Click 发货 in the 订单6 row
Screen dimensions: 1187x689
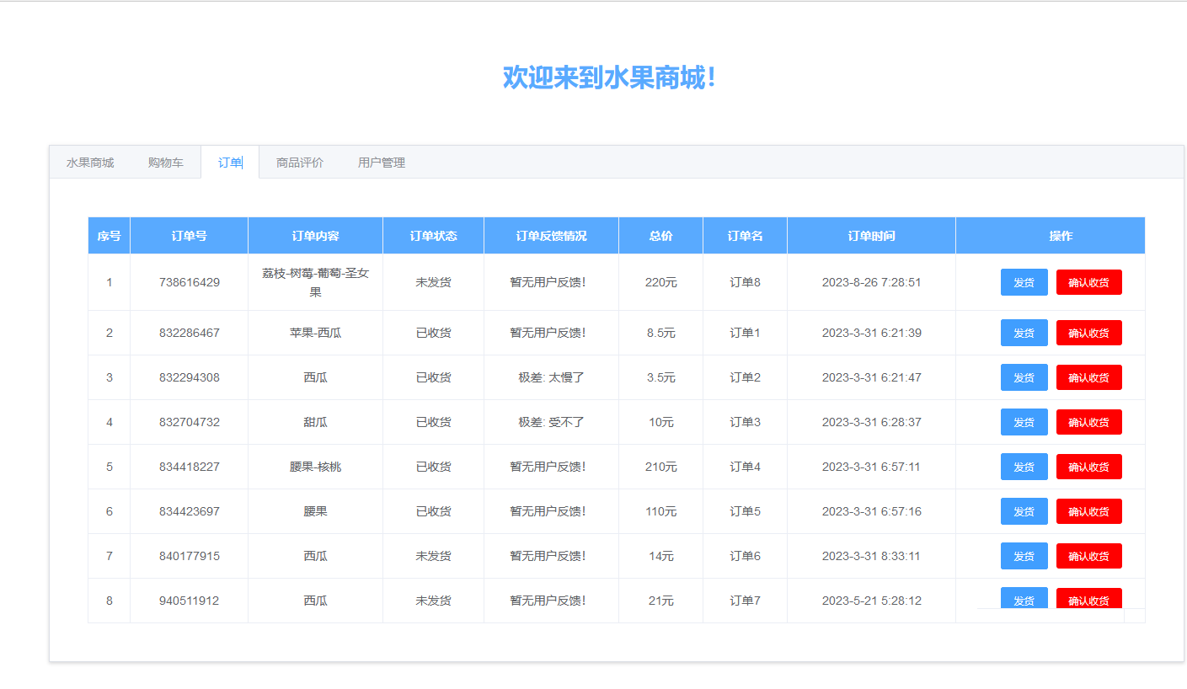1024,556
